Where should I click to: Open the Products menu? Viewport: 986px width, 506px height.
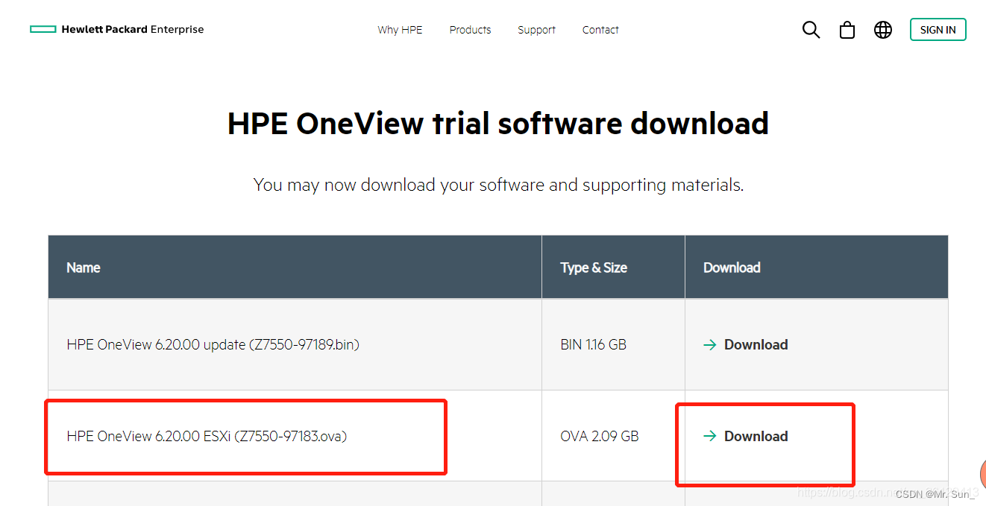[x=470, y=30]
